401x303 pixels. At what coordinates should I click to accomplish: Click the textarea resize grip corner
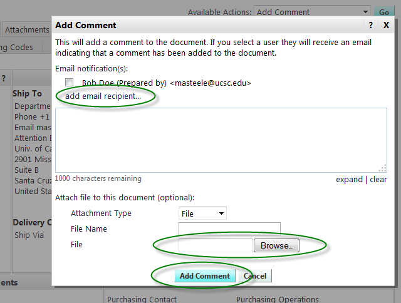(383, 168)
